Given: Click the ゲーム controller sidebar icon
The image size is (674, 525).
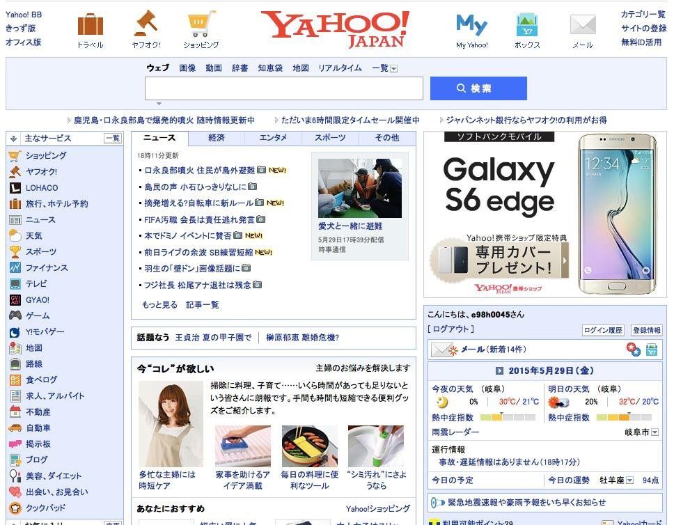Looking at the screenshot, I should (15, 315).
